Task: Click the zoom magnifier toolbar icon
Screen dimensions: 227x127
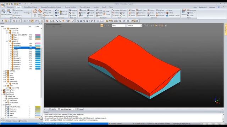Action: (x=78, y=21)
